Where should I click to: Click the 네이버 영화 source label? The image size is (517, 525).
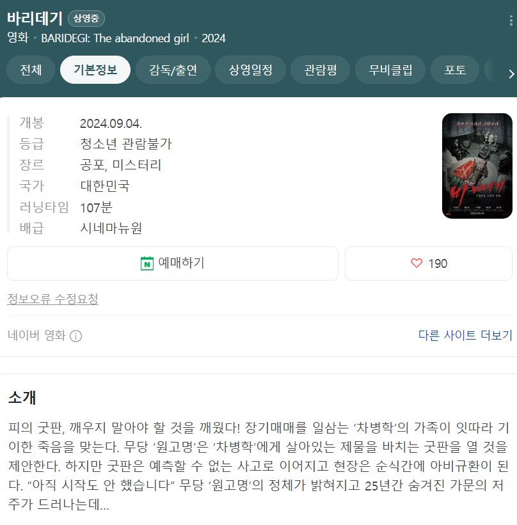(36, 335)
